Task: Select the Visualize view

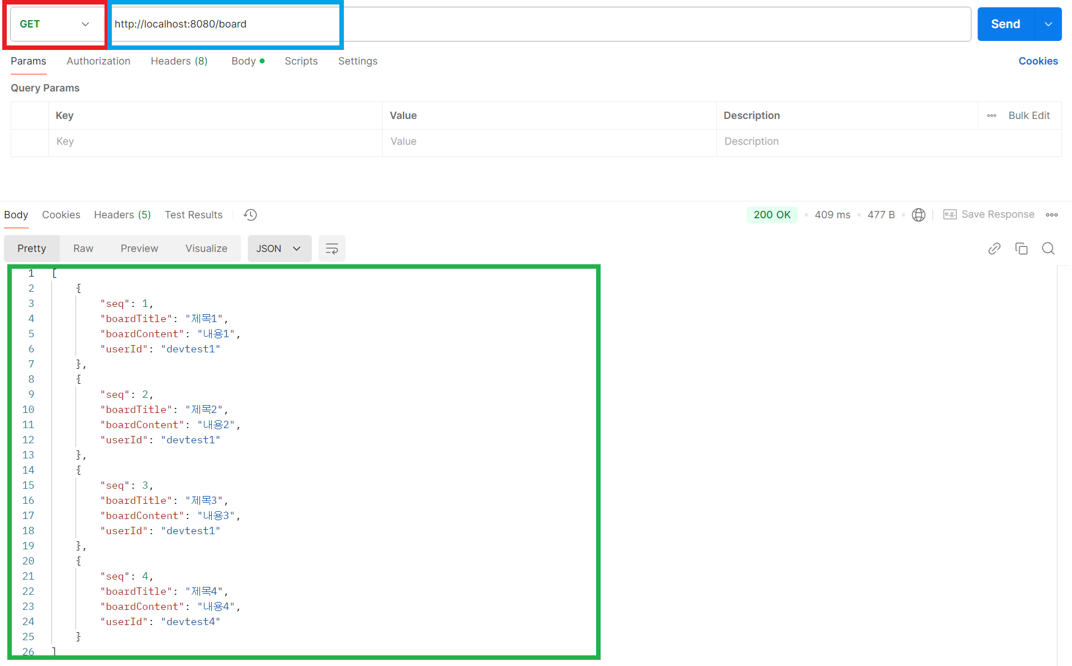Action: click(206, 249)
